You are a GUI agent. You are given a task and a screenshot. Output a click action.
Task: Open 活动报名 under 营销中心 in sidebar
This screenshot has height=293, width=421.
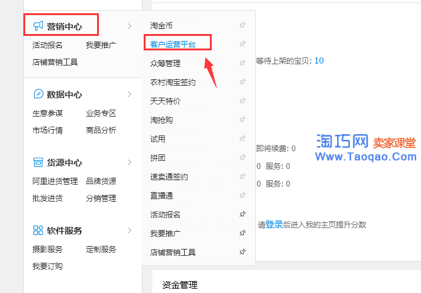[47, 45]
